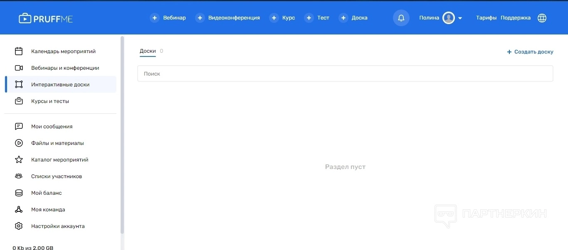Click the account settings gear icon

point(19,226)
